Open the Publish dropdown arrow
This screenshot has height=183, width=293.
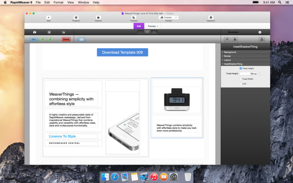tap(176, 18)
